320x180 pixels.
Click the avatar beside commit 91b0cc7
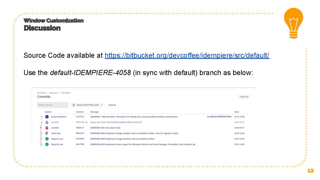[47, 128]
